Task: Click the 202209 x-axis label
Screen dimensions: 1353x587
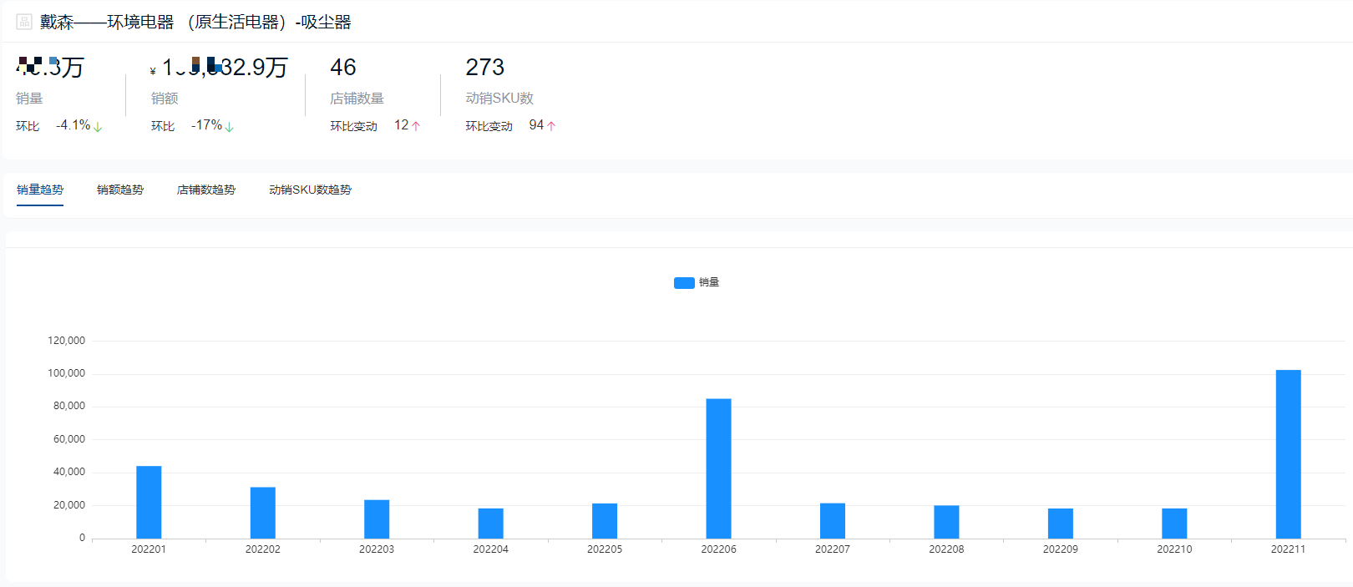Action: (1061, 549)
